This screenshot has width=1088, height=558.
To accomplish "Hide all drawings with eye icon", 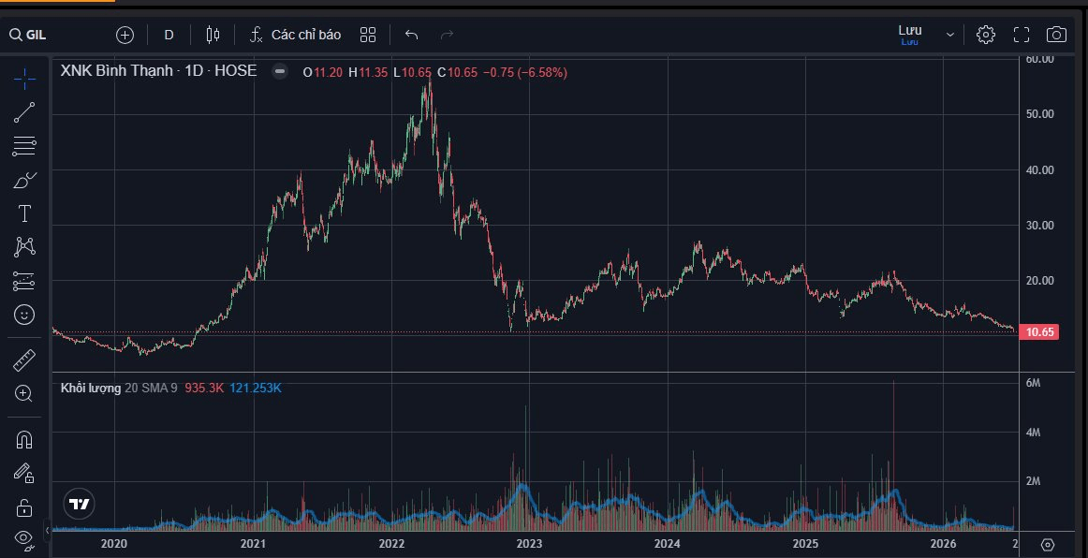I will [x=24, y=538].
